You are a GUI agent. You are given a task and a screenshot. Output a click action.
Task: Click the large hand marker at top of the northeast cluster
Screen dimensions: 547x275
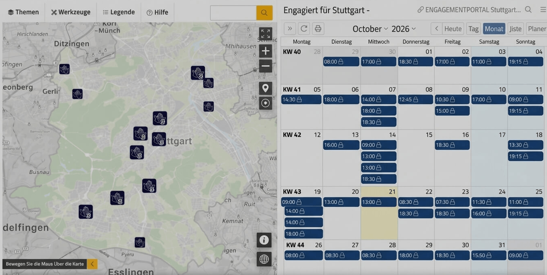pos(198,73)
